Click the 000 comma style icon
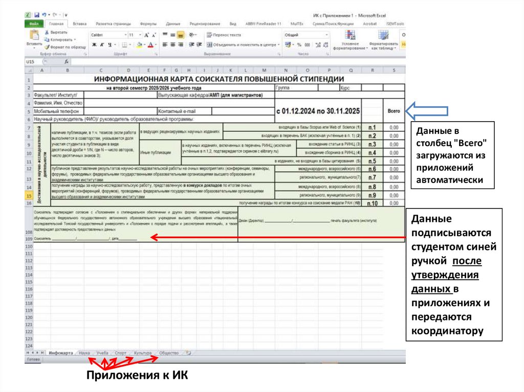This screenshot has width=524, height=392. [x=307, y=45]
